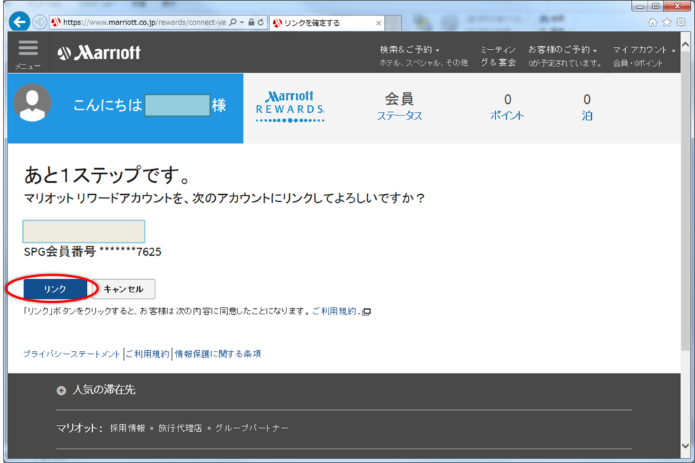Image resolution: width=695 pixels, height=463 pixels.
Task: Close the リンクを確定する tab
Action: click(x=378, y=23)
